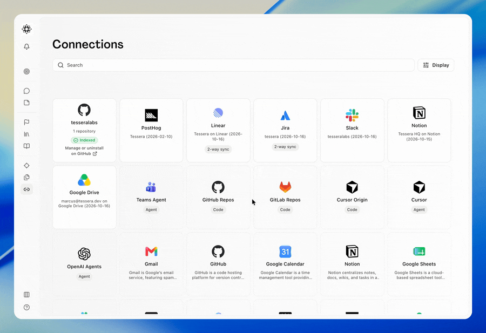Open the document page icon in the sidebar
The height and width of the screenshot is (333, 486).
coord(26,103)
